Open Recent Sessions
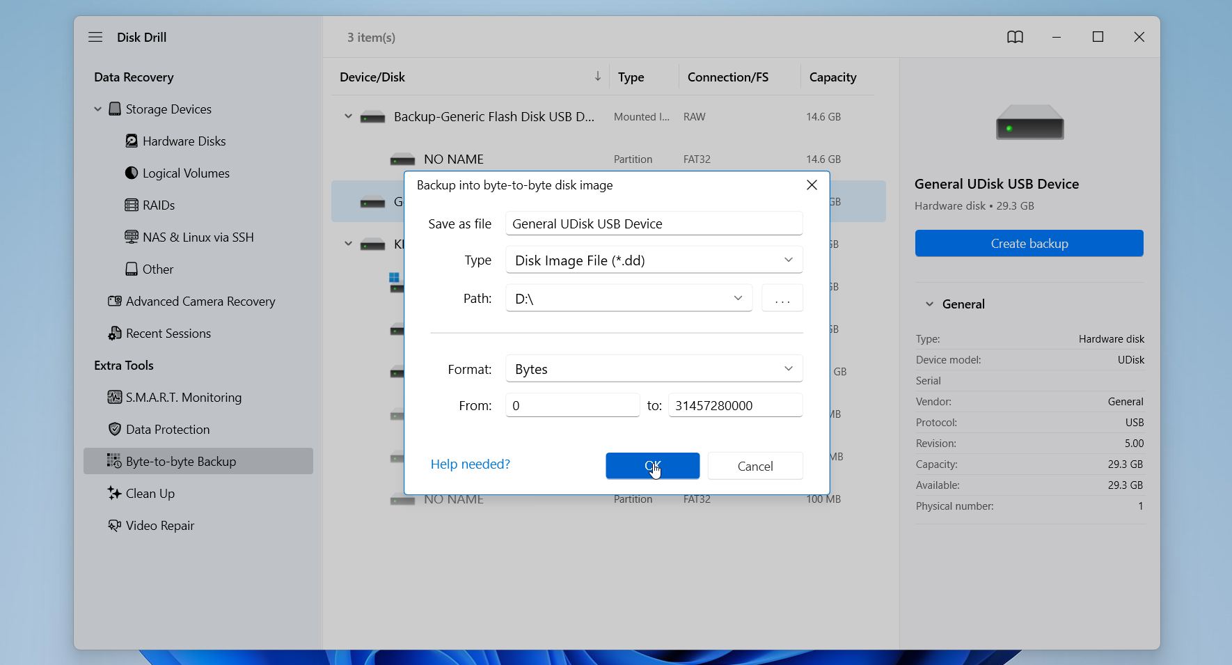Image resolution: width=1232 pixels, height=665 pixels. (x=168, y=333)
